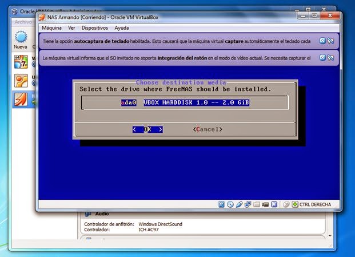Click the hard disk activity status icon
This screenshot has height=257, width=355.
pos(221,204)
